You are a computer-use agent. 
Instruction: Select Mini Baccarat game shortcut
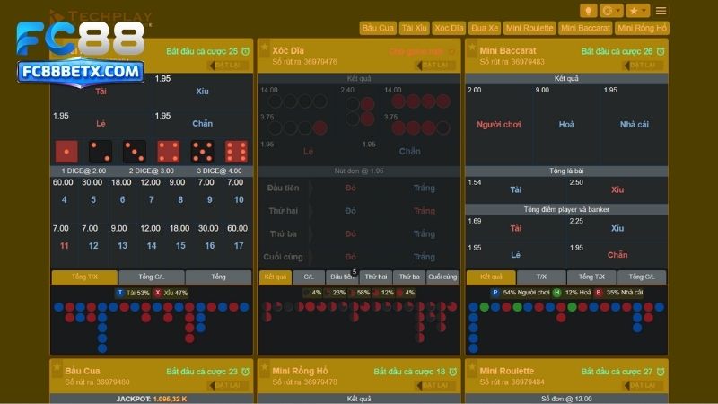[x=585, y=28]
